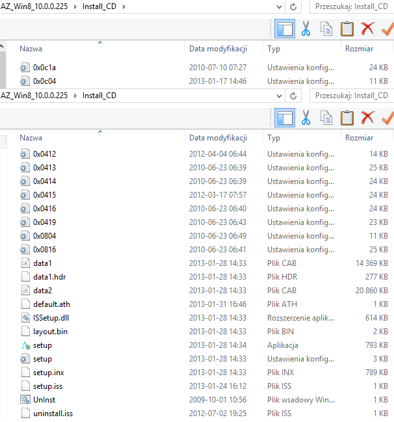Screen dimensions: 394x422
Task: Select the layout.bin file icon
Action: (x=25, y=332)
